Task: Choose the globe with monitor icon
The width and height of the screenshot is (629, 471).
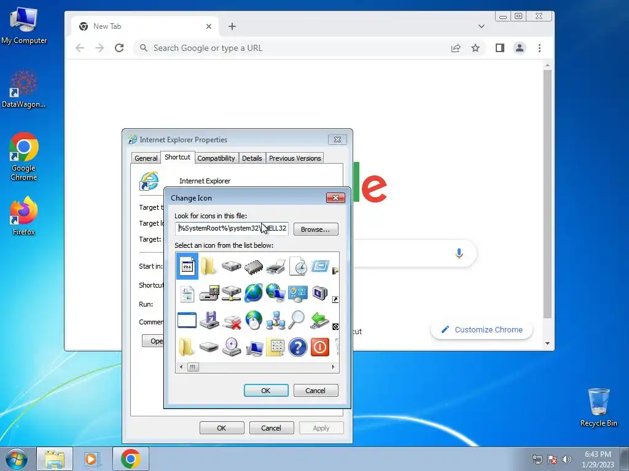Action: coord(276,293)
